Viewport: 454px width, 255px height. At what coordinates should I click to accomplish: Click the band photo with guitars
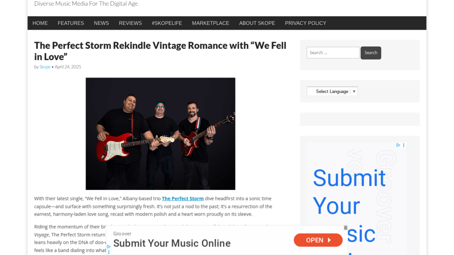pyautogui.click(x=160, y=134)
